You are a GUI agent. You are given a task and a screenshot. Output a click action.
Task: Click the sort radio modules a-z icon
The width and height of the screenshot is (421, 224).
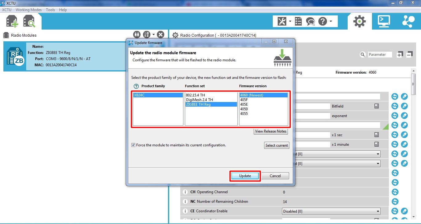point(147,35)
